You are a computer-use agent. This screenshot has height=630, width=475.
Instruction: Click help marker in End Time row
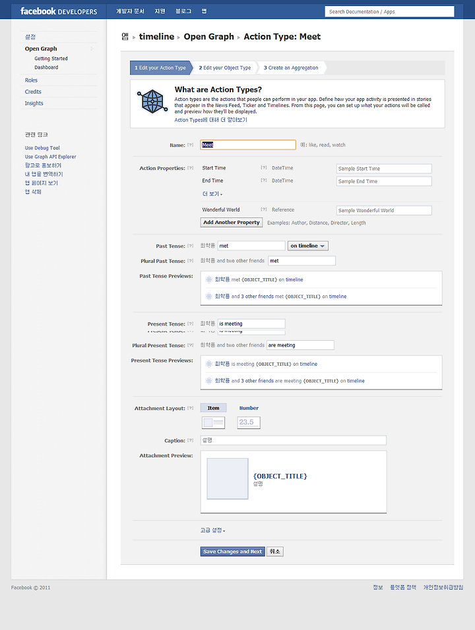[264, 181]
